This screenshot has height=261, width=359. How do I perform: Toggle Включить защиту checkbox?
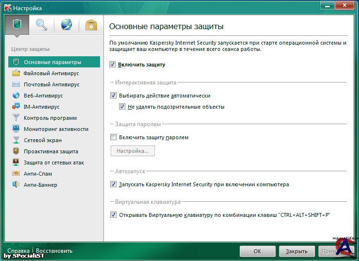[x=112, y=65]
